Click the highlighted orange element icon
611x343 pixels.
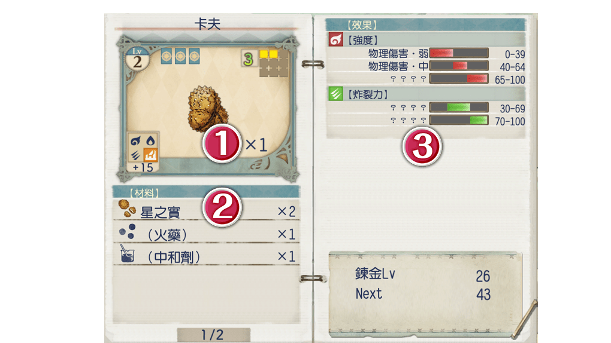[x=150, y=155]
